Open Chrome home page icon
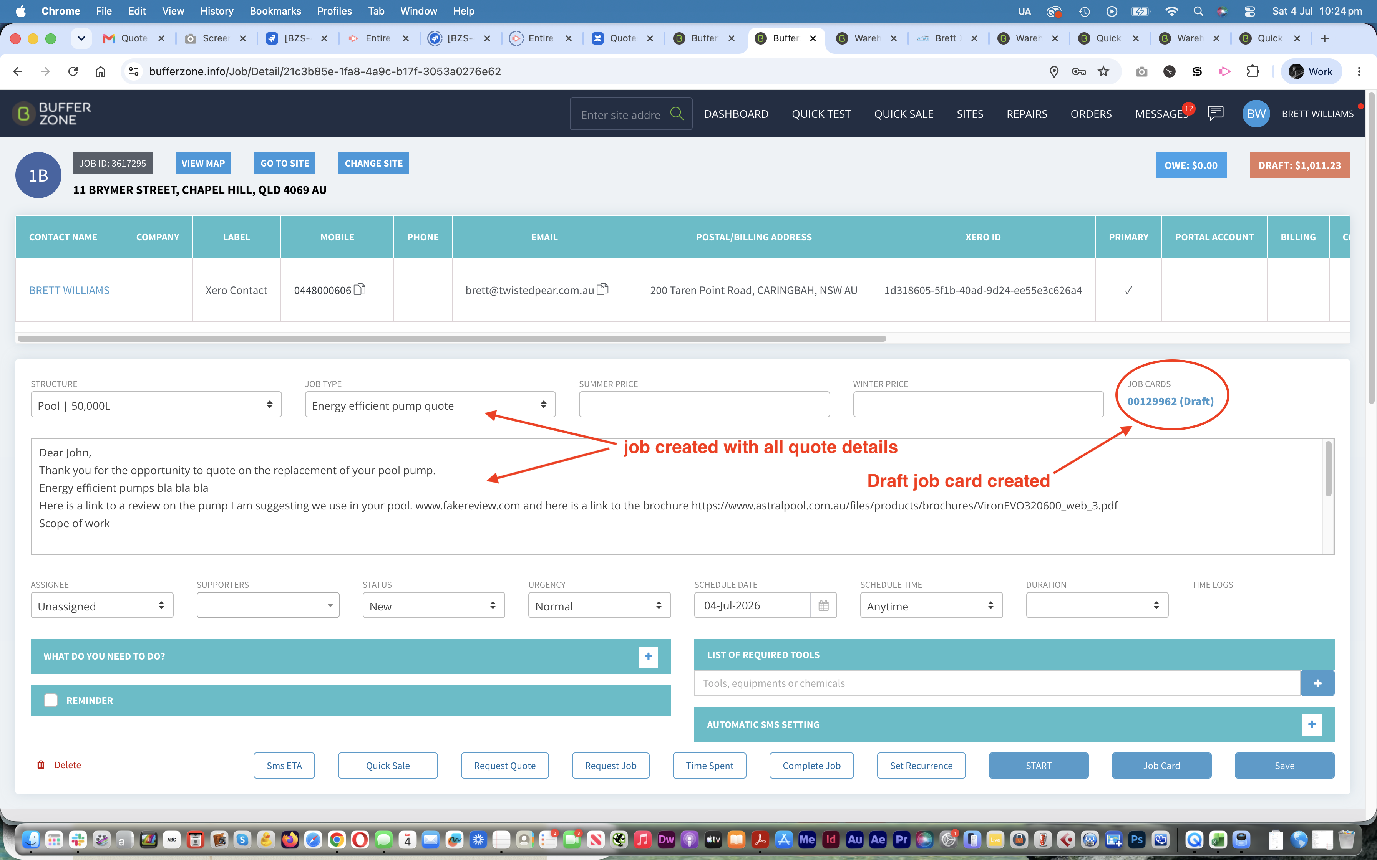 pyautogui.click(x=100, y=71)
